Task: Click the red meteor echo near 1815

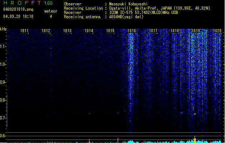Action: 118,113
